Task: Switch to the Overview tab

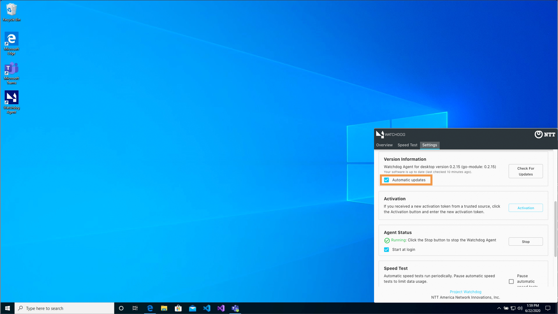Action: pyautogui.click(x=384, y=145)
